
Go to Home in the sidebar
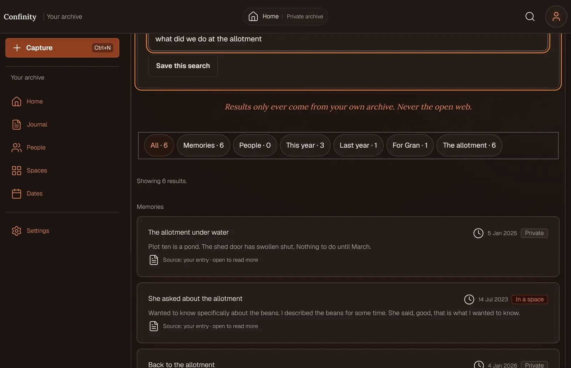(x=35, y=101)
